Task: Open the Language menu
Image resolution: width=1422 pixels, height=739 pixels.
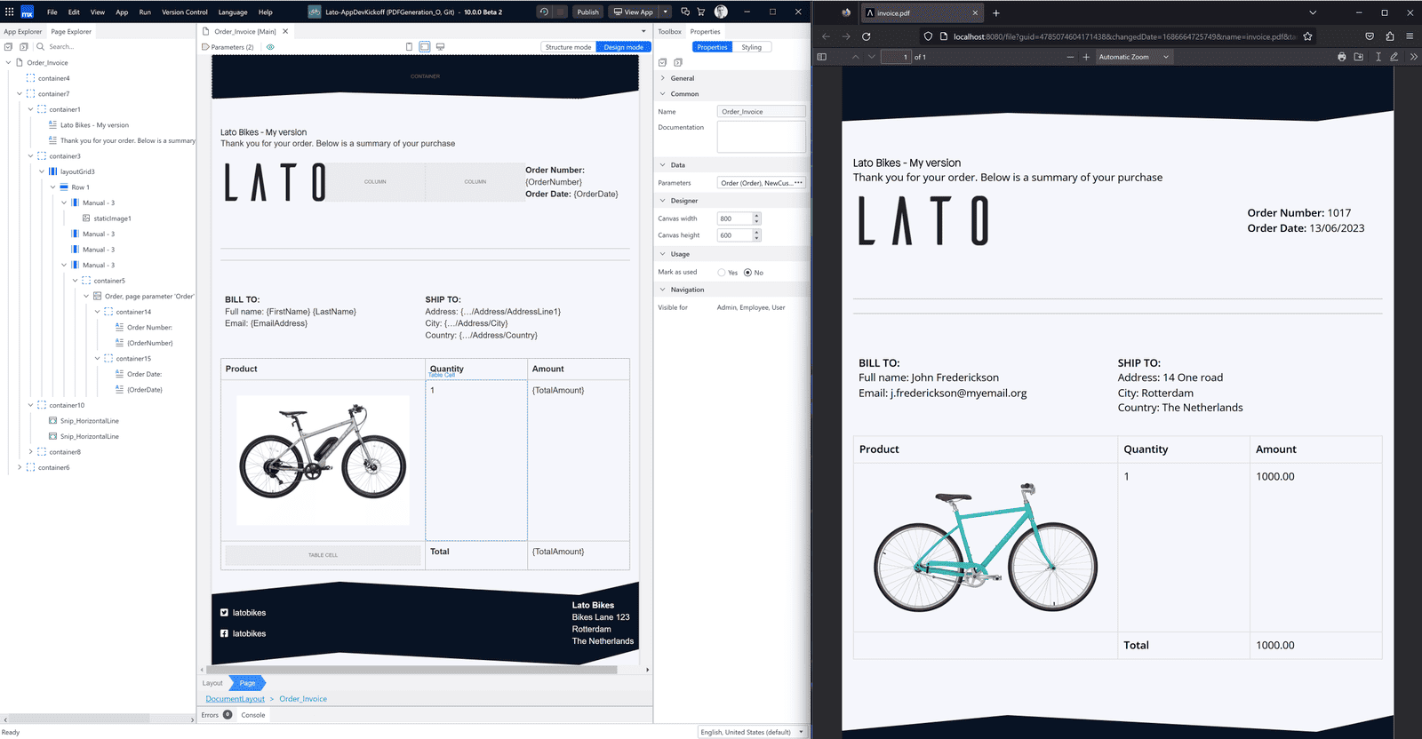Action: tap(233, 12)
